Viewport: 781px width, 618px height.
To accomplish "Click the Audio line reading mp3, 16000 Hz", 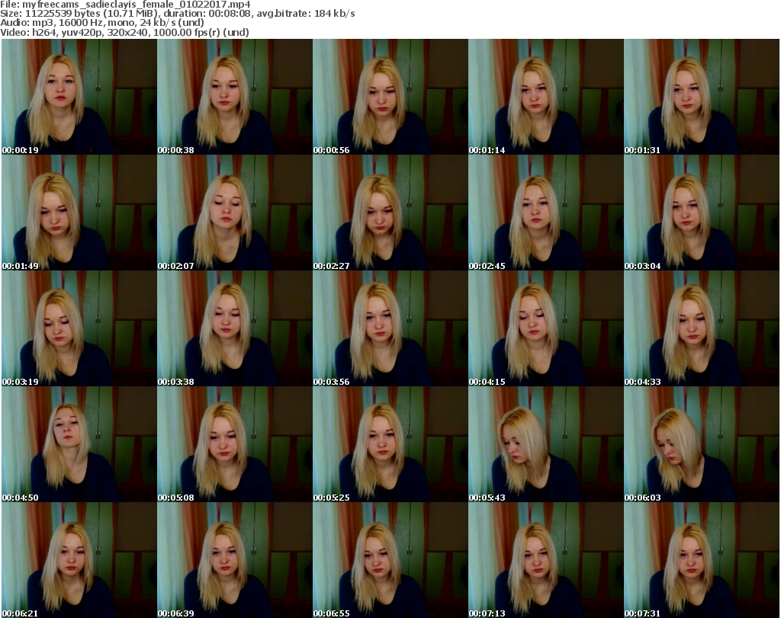I will click(x=102, y=23).
